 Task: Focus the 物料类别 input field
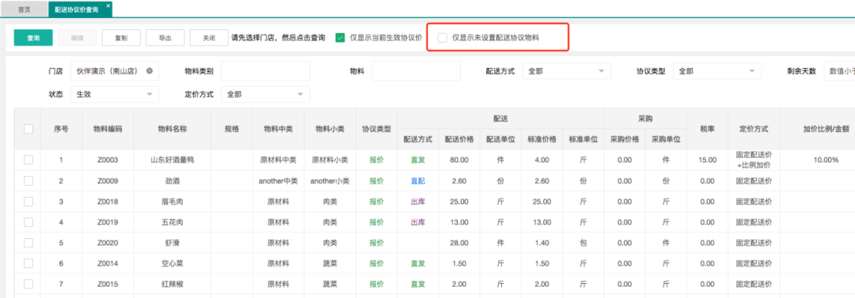(265, 71)
